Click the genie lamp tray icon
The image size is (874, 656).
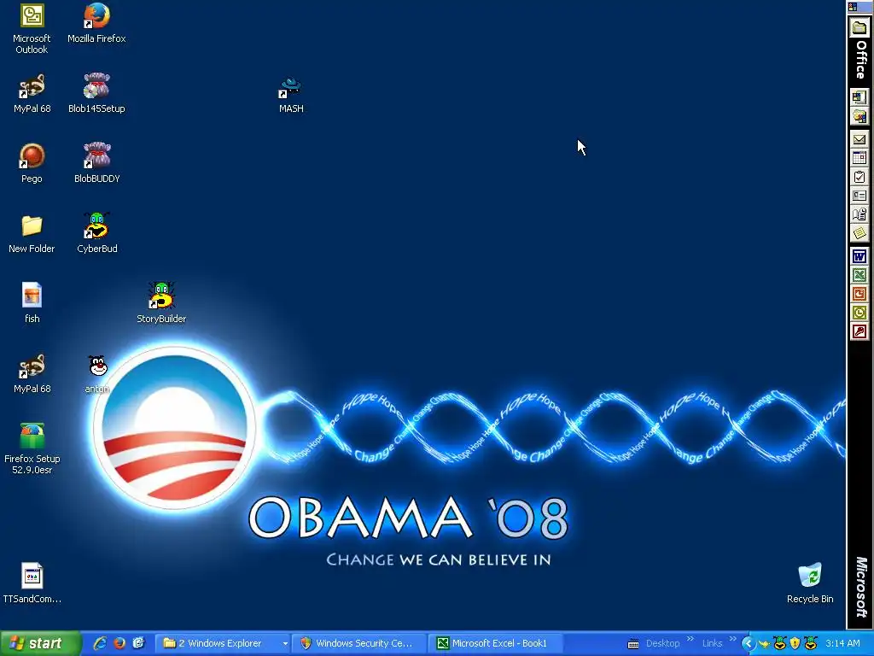click(764, 644)
